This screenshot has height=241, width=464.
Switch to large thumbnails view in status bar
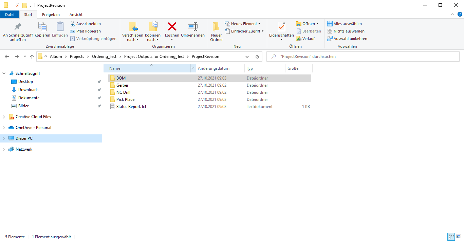pyautogui.click(x=459, y=237)
